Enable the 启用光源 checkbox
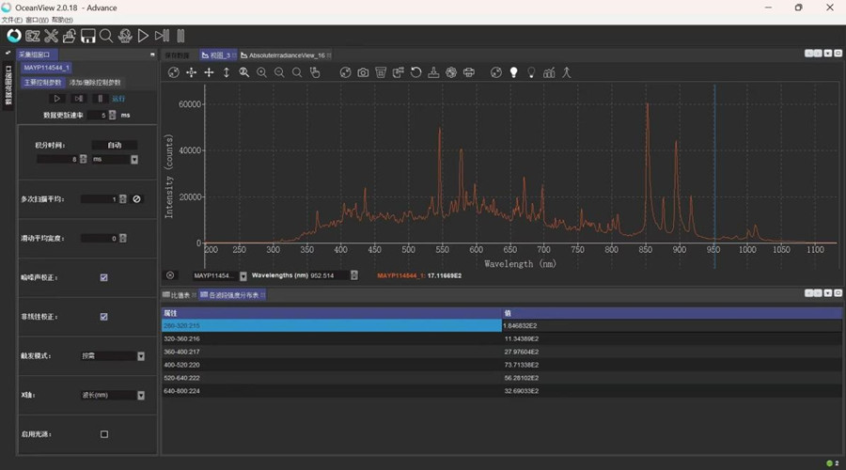The width and height of the screenshot is (846, 470). pyautogui.click(x=103, y=434)
